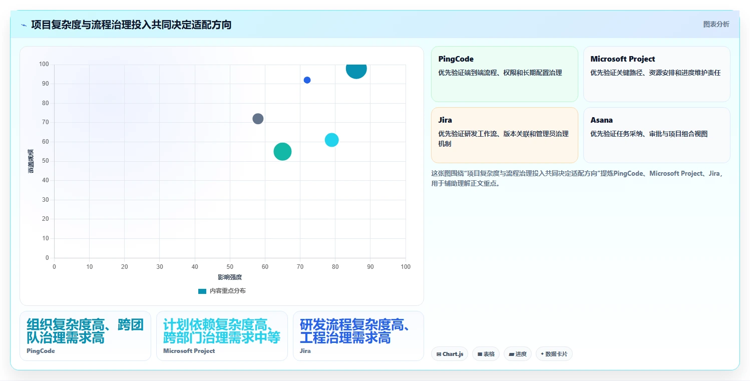
Task: Click the Jira label under the blue headline
Action: pyautogui.click(x=305, y=351)
